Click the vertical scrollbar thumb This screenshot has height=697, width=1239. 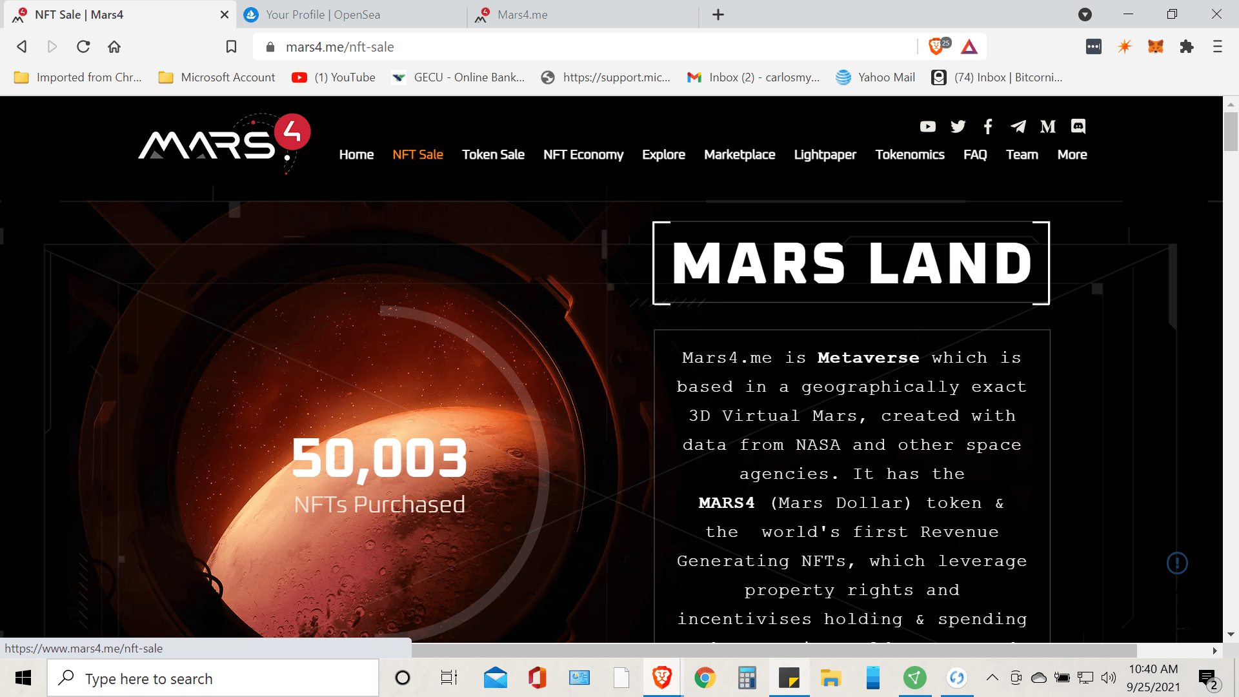point(1231,132)
